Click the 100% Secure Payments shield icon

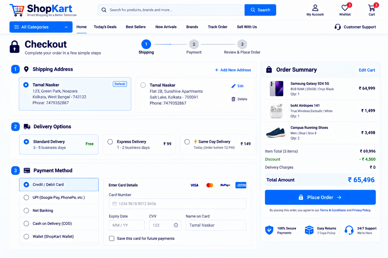[269, 230]
